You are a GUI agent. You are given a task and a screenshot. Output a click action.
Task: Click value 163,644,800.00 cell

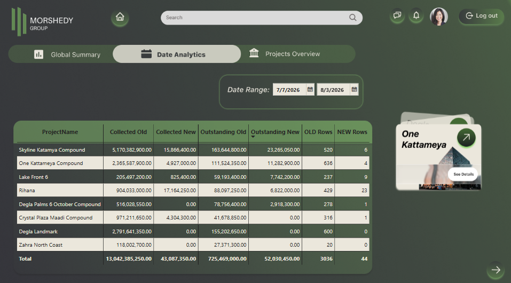(x=229, y=150)
